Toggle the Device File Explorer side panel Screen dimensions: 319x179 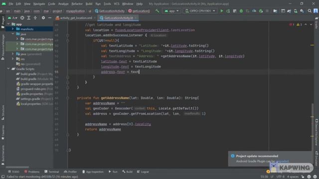pos(317,132)
